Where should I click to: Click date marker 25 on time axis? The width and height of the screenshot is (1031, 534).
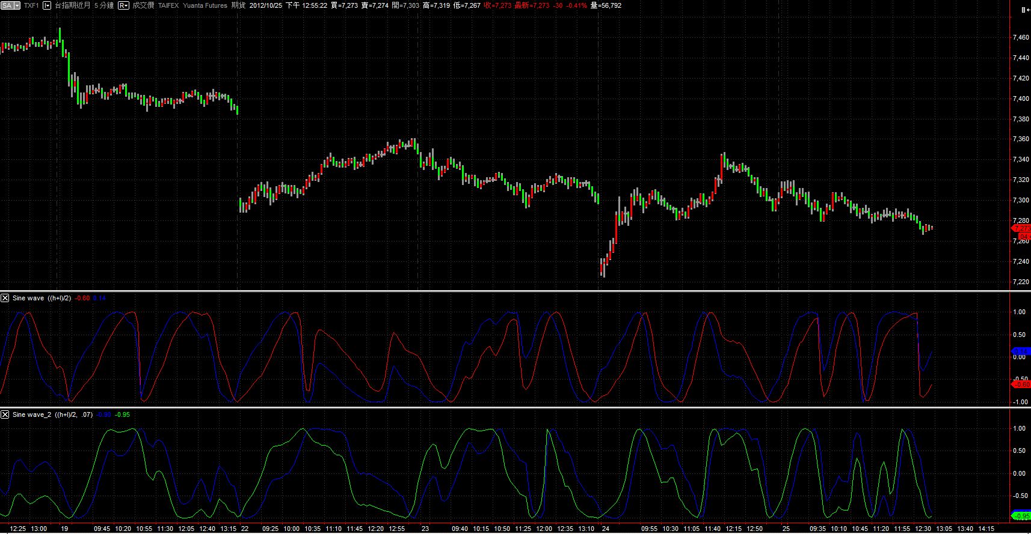coord(786,529)
